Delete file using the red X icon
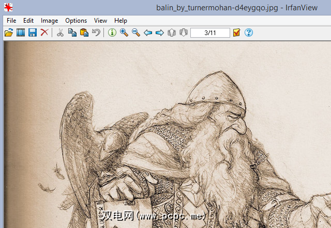Screen dimensions: 331x228 [44, 32]
